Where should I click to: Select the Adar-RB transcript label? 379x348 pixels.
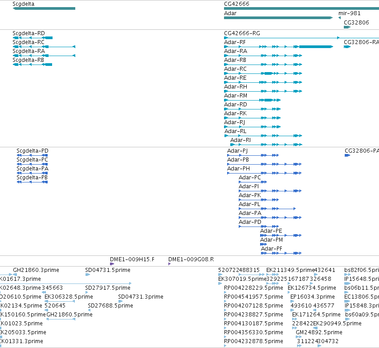click(235, 60)
